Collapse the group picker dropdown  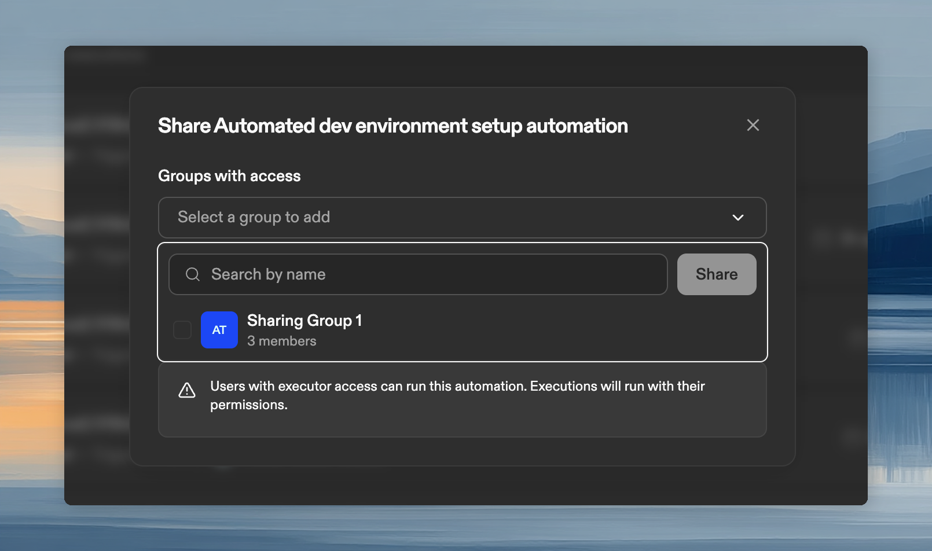(737, 218)
